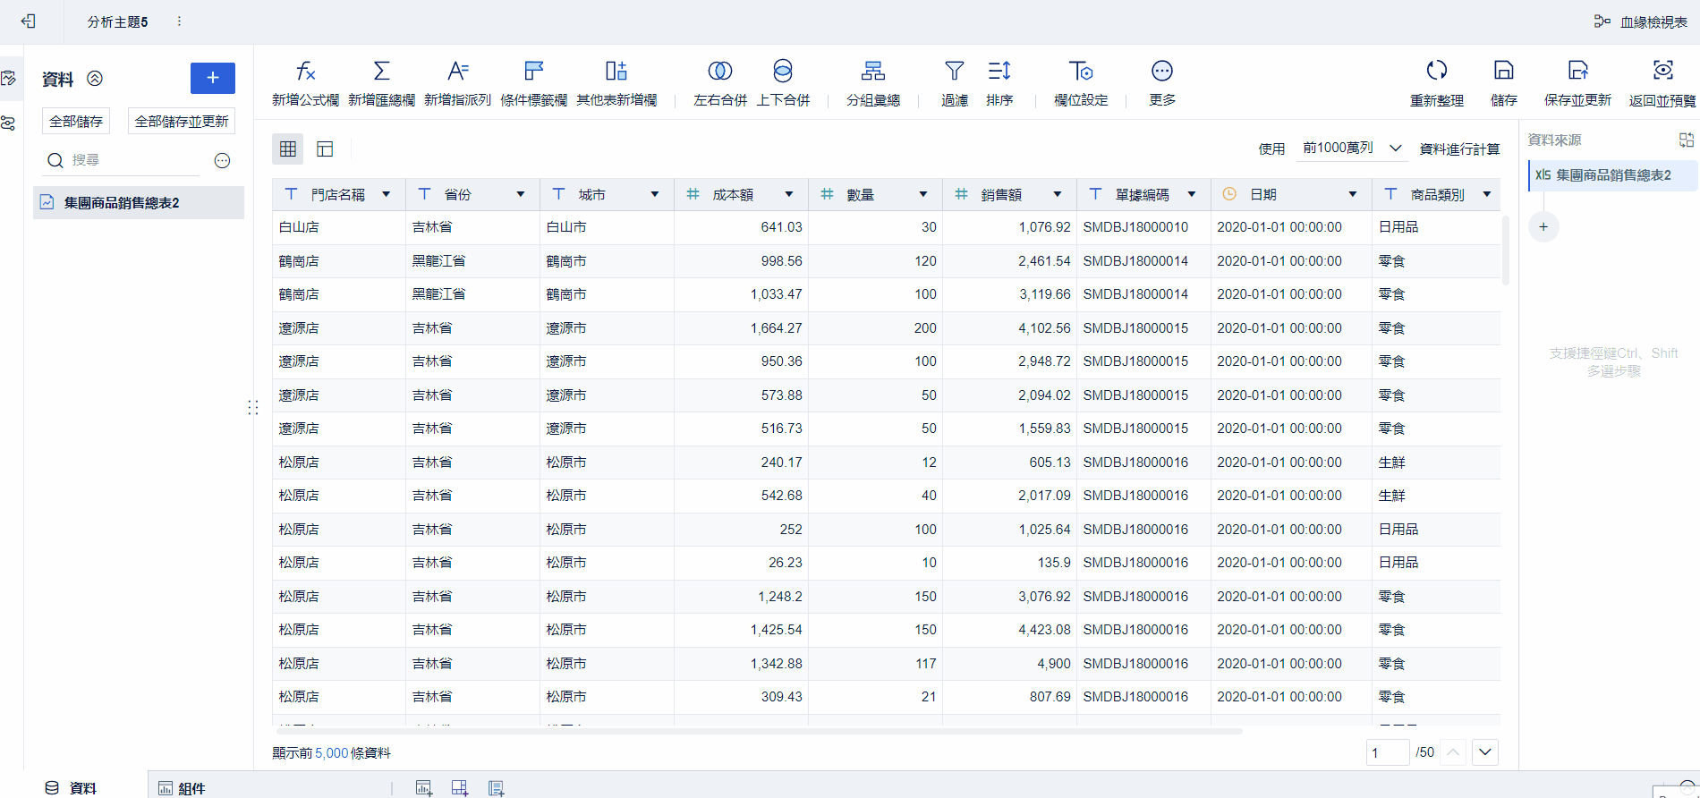1700x798 pixels.
Task: Select the 左右合併 join tool
Action: (720, 82)
